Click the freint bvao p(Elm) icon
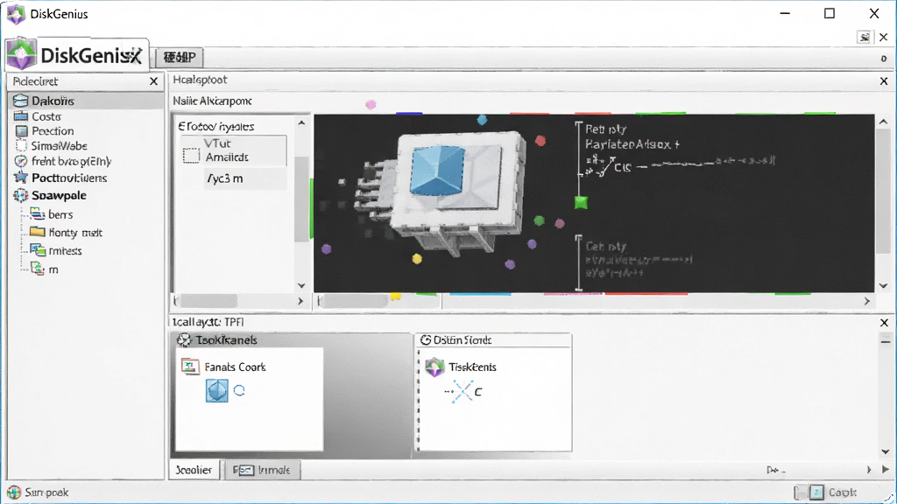The image size is (897, 504). pos(21,161)
